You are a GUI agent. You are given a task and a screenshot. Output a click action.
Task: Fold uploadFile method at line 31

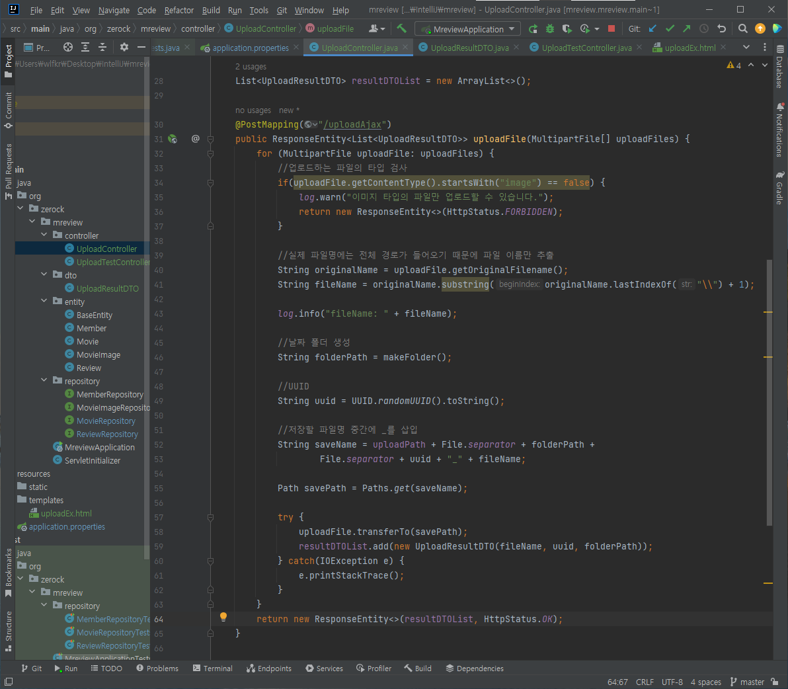[211, 140]
